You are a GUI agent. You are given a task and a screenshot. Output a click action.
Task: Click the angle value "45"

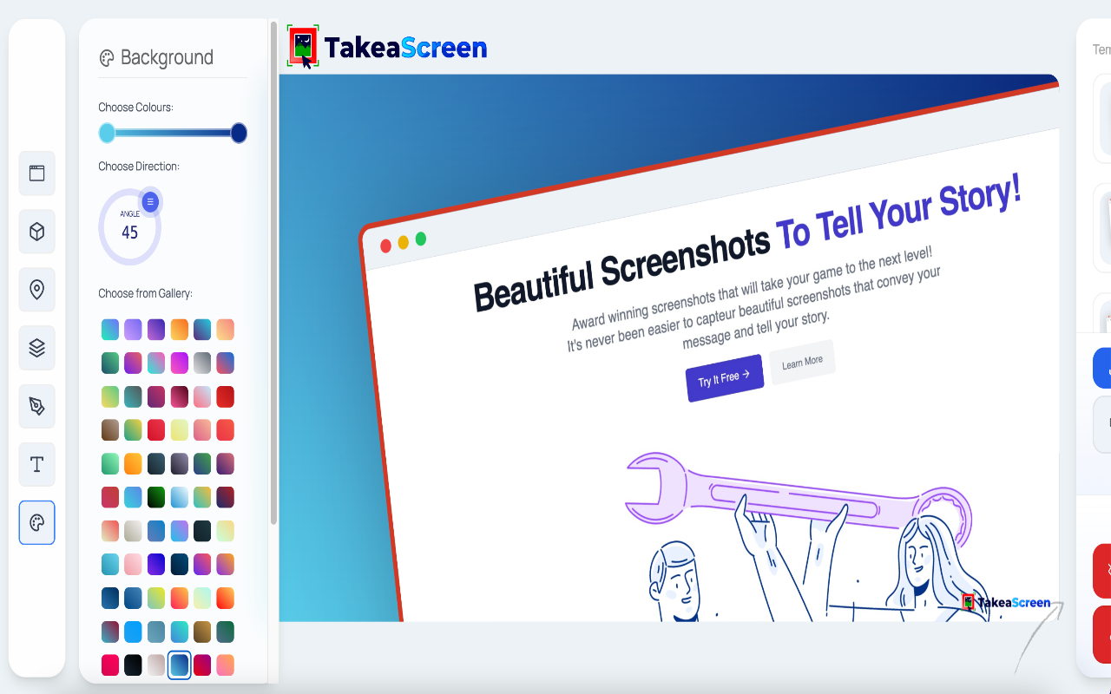click(x=130, y=232)
